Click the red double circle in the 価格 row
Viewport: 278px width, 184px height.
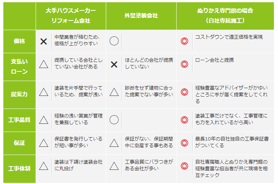(184, 41)
